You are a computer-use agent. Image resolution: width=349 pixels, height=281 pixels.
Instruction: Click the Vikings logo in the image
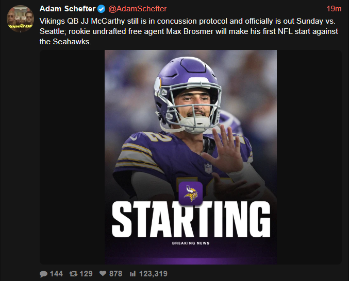(x=191, y=194)
